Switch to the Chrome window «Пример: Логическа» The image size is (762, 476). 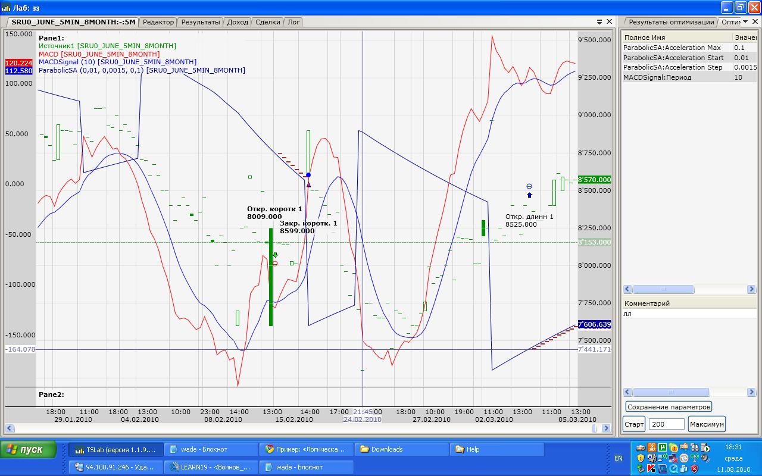[x=305, y=449]
